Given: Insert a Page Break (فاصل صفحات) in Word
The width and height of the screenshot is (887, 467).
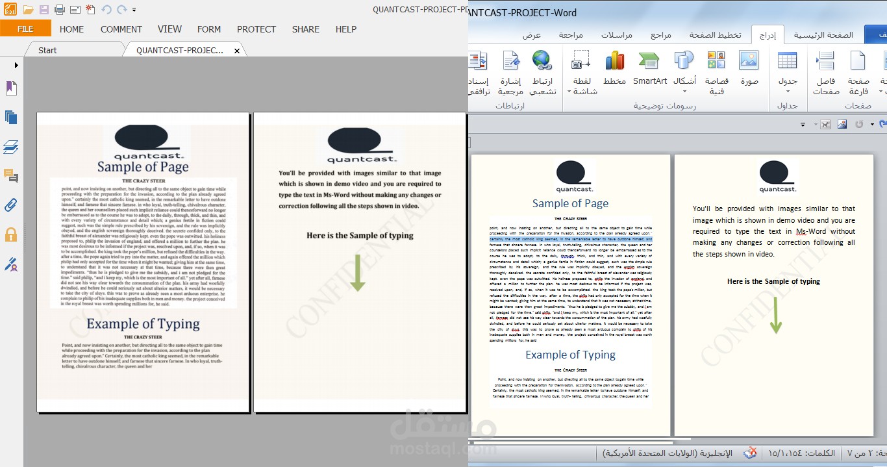Looking at the screenshot, I should pyautogui.click(x=825, y=73).
